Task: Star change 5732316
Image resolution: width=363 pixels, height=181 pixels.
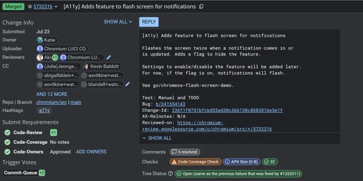Action: [30, 7]
